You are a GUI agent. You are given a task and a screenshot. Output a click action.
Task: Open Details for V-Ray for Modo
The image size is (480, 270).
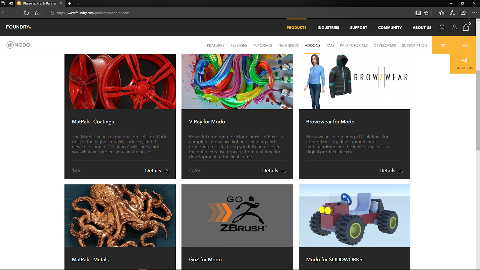coord(274,170)
